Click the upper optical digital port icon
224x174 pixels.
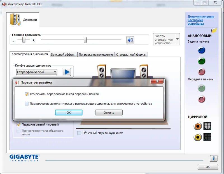coord(207,126)
